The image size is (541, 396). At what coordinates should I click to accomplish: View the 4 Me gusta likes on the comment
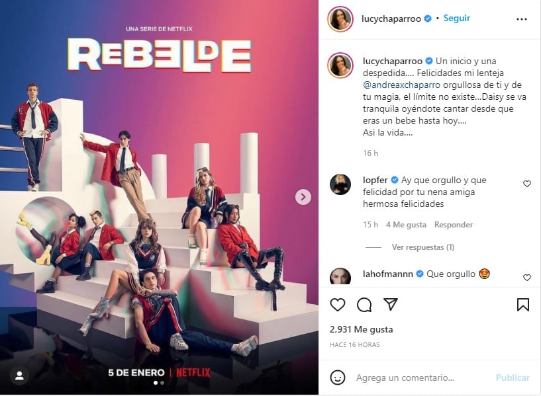click(406, 225)
